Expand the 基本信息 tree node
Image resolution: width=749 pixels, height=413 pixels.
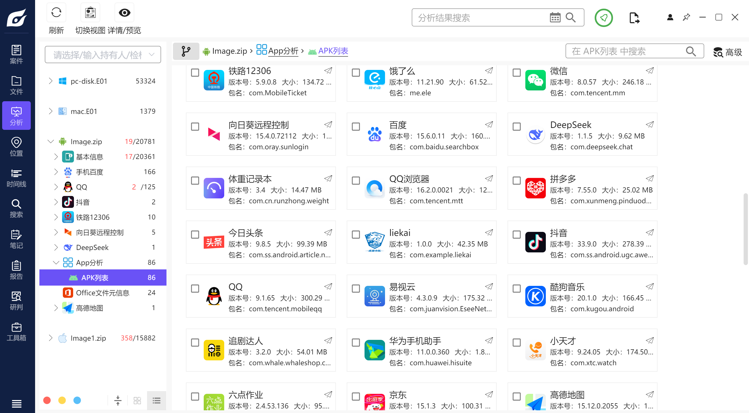point(56,157)
